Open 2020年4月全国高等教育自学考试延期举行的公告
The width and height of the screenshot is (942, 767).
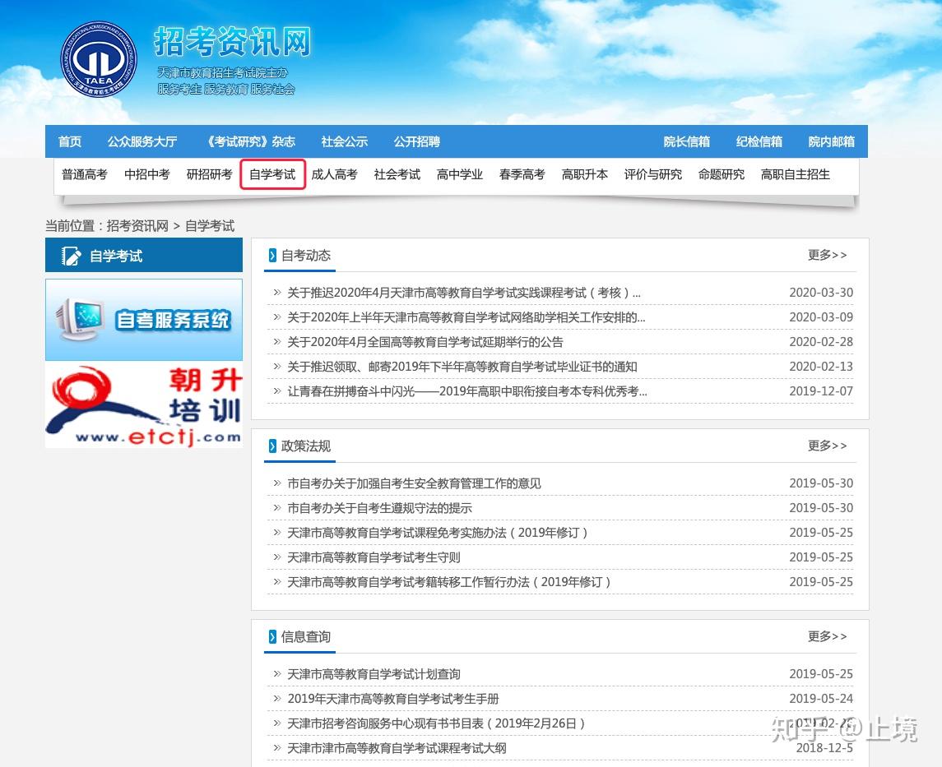[425, 342]
